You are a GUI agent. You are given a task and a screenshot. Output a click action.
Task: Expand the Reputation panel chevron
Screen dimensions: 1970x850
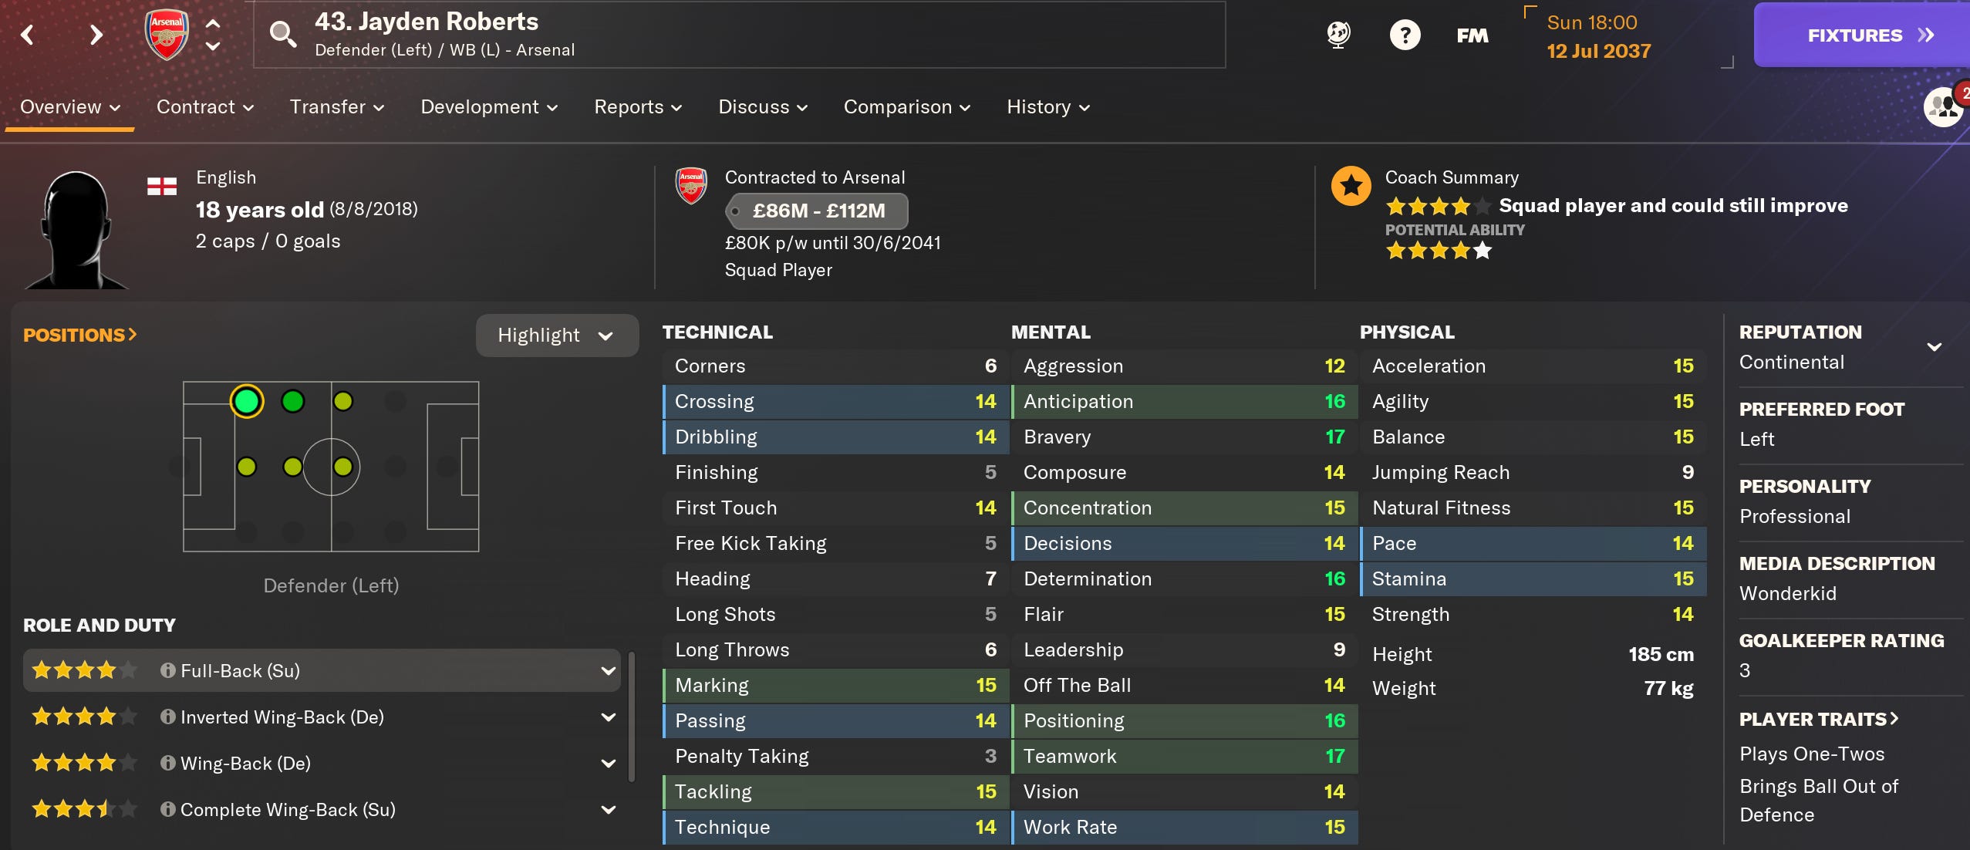tap(1934, 346)
